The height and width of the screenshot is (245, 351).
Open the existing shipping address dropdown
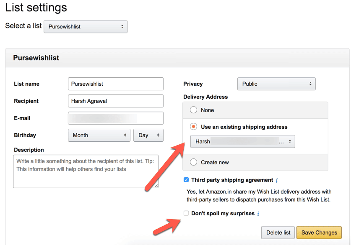(x=242, y=141)
